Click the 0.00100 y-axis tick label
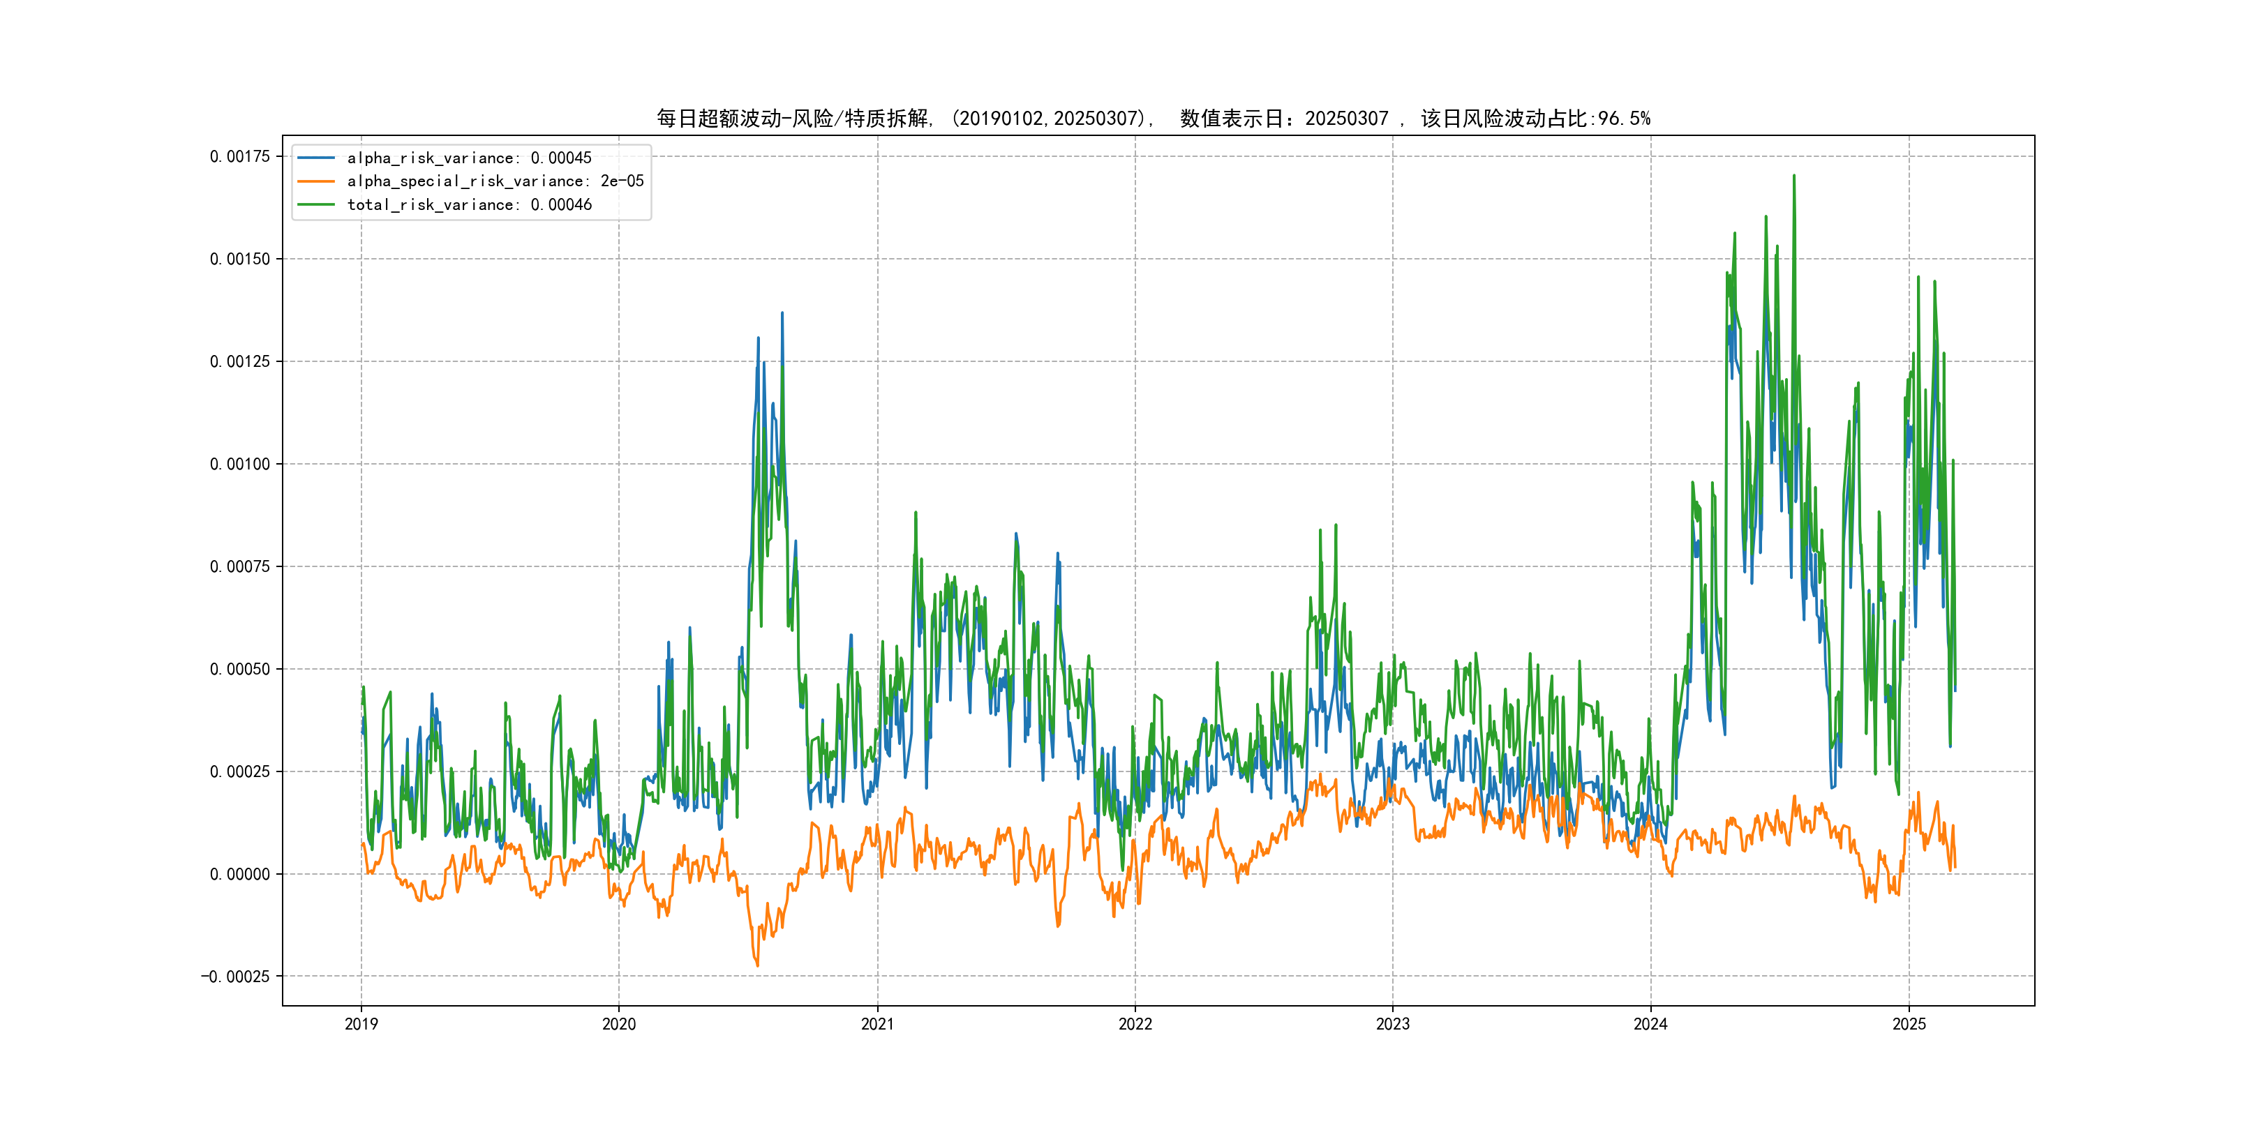 [x=239, y=464]
